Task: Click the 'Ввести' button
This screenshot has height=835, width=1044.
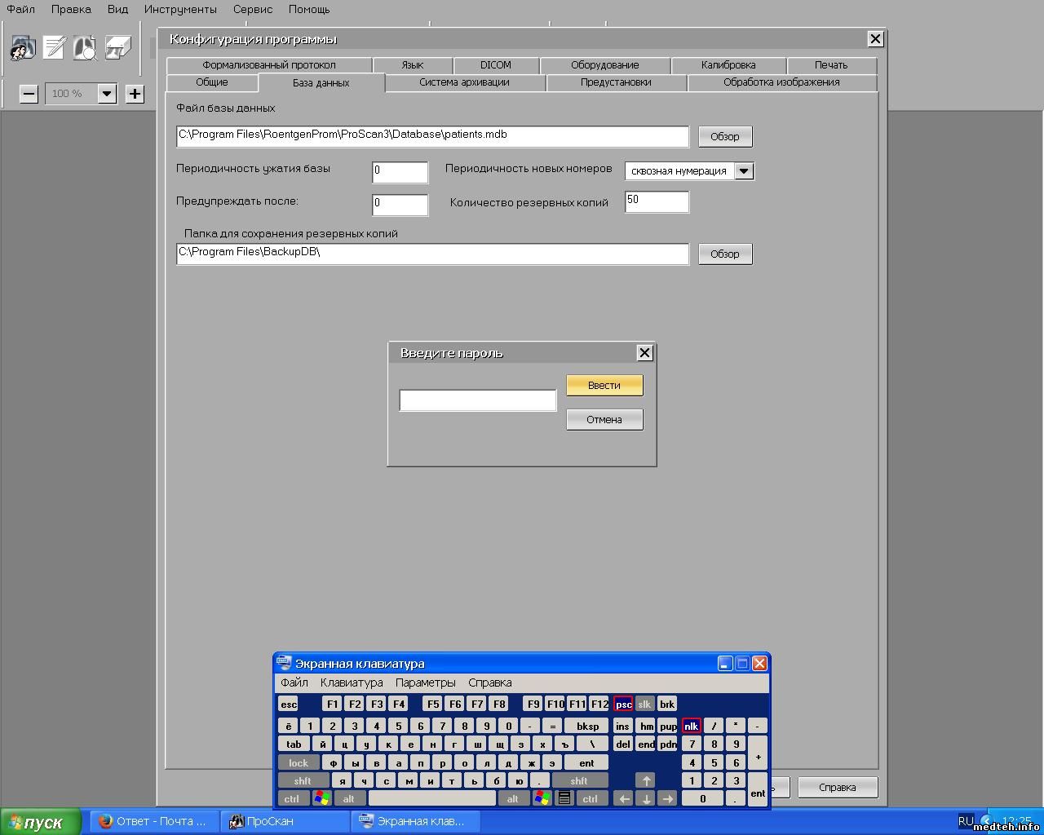Action: point(604,386)
